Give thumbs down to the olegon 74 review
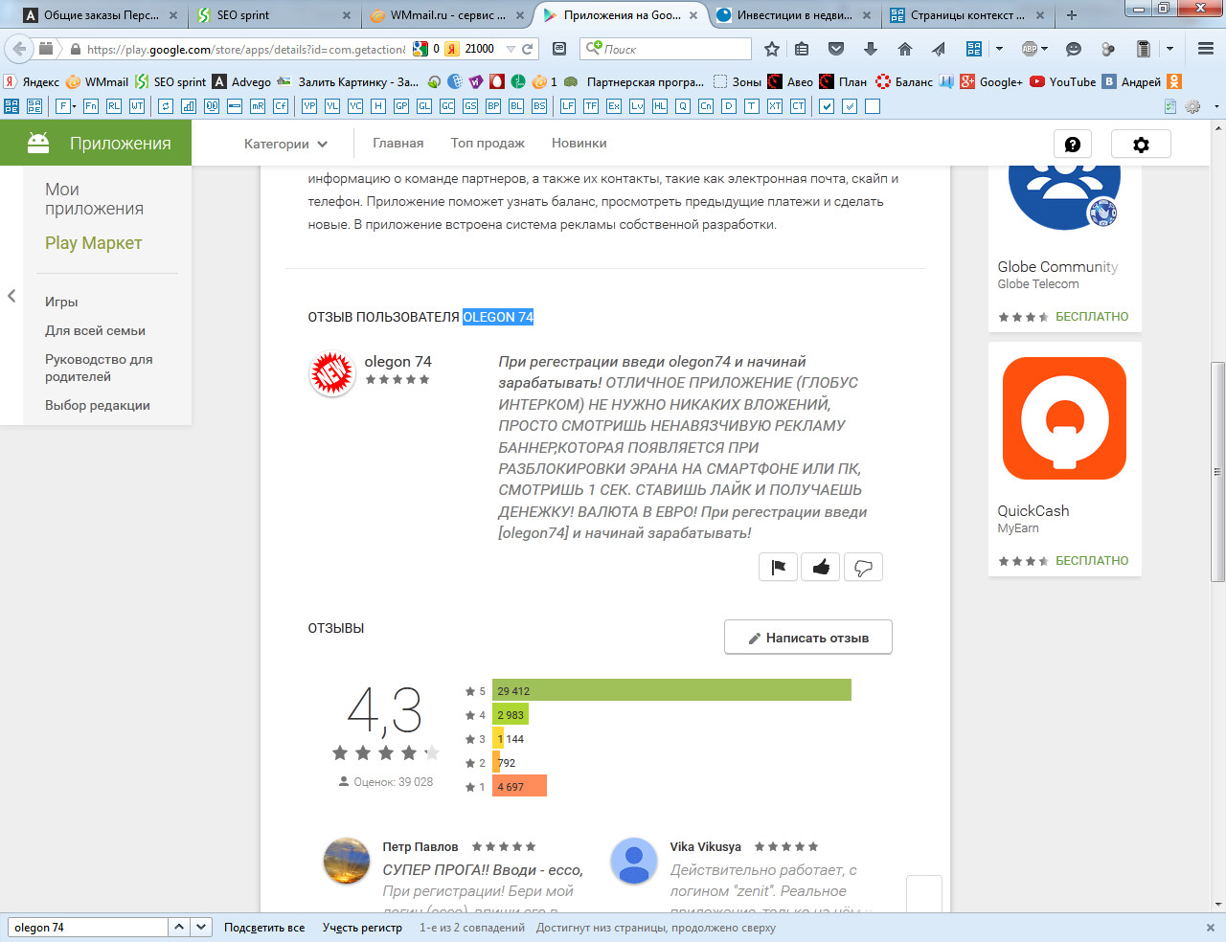Screen dimensions: 1226x942 click(863, 567)
